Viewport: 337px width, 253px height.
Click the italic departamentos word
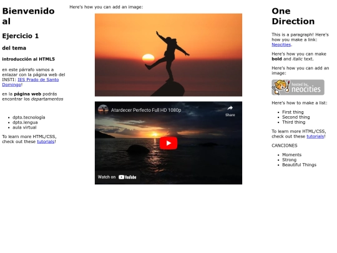pos(47,99)
